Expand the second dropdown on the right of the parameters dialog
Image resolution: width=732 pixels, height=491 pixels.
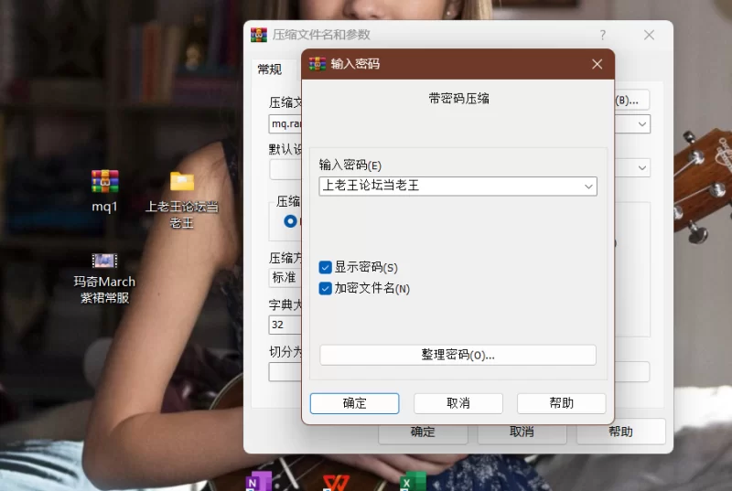pyautogui.click(x=642, y=168)
